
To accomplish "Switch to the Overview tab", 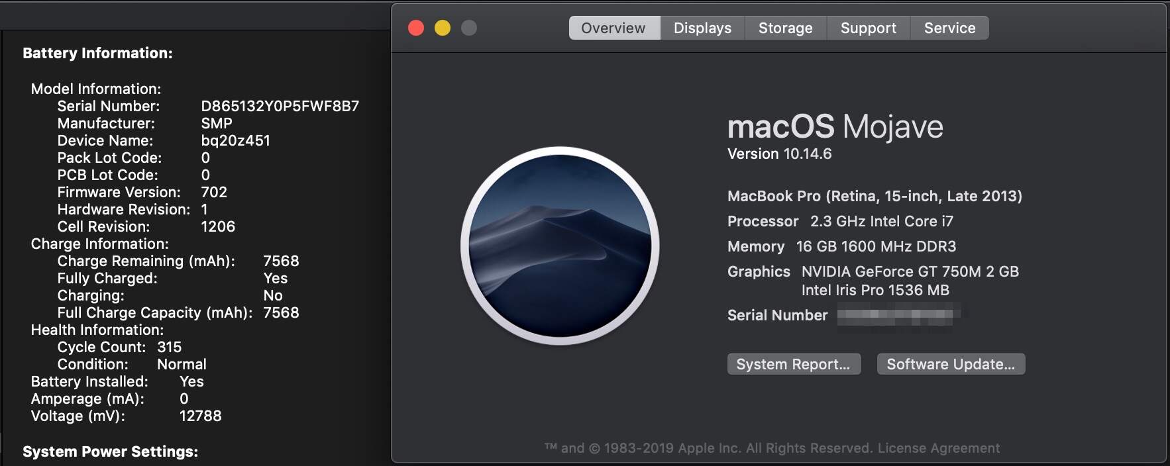I will [613, 28].
